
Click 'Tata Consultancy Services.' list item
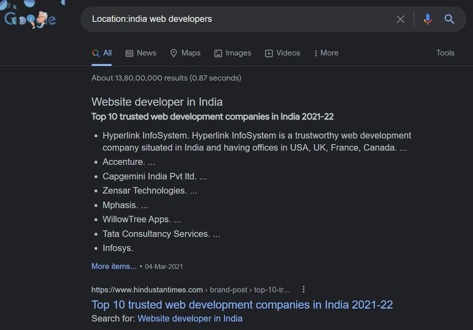tap(161, 234)
